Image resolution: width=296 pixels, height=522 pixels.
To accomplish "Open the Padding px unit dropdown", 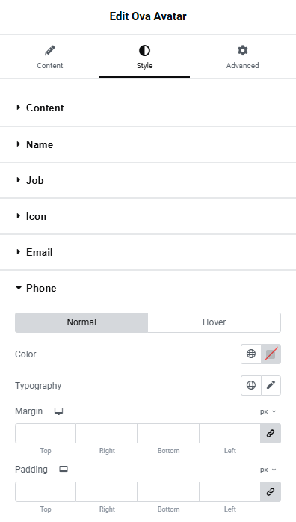I will point(268,470).
